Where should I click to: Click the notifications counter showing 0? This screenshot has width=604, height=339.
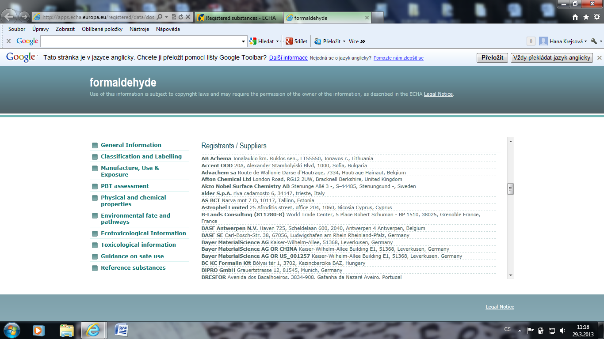[x=531, y=41]
